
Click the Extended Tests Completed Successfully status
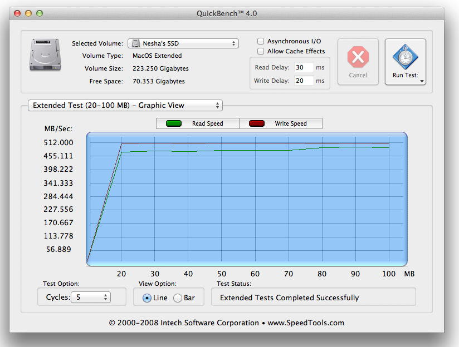pyautogui.click(x=290, y=298)
